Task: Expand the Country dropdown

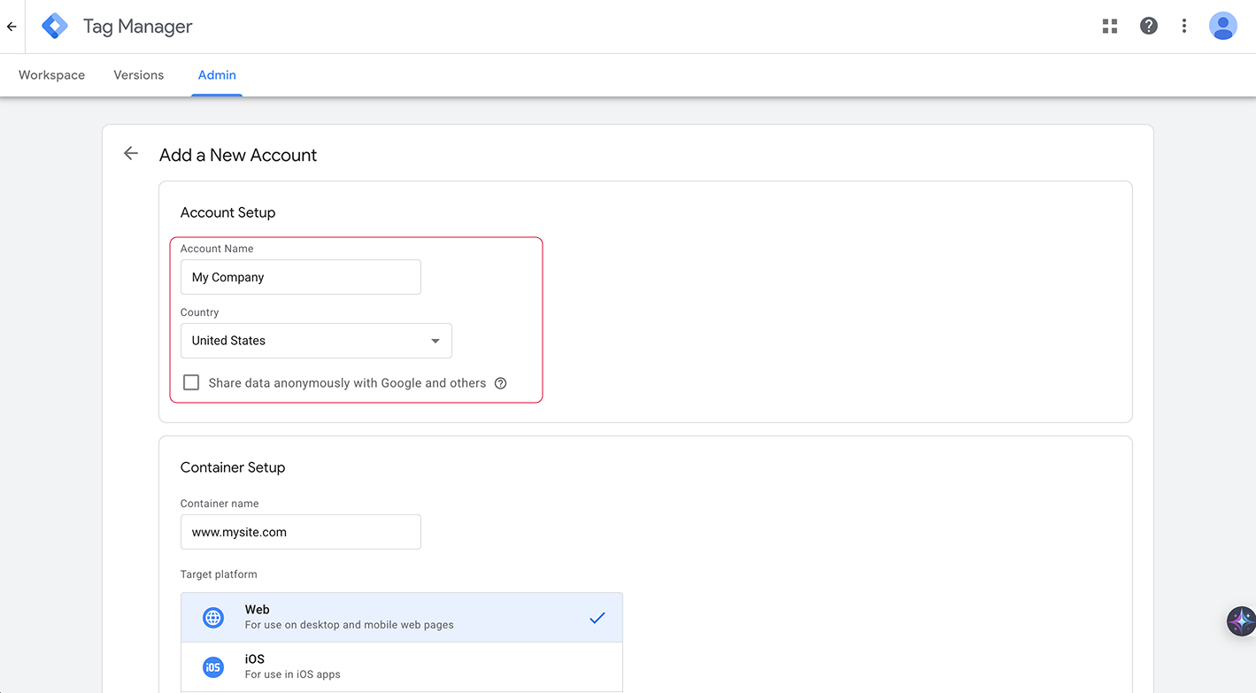Action: pos(316,341)
